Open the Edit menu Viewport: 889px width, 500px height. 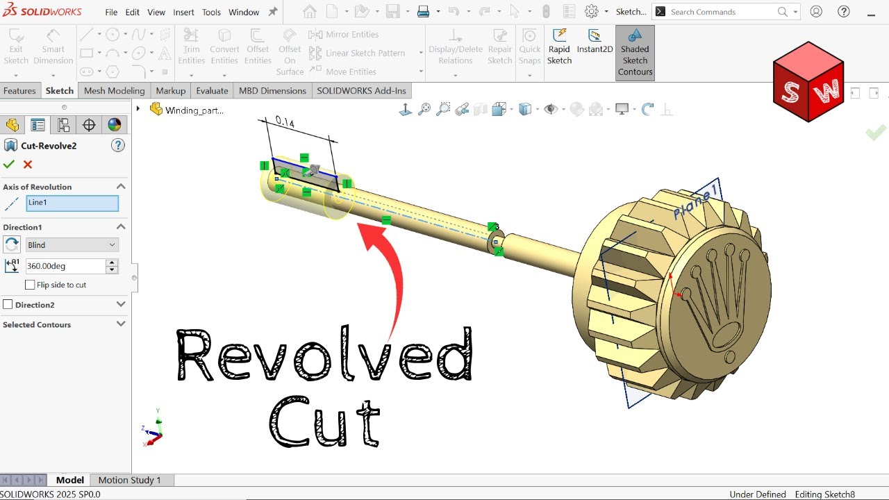click(x=133, y=12)
